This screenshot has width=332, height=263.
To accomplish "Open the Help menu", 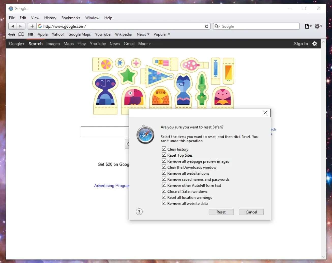I will click(108, 18).
